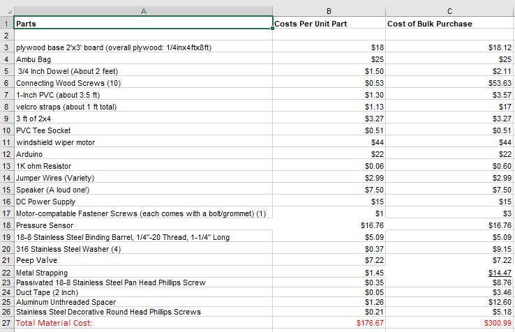Click $3.46 Duct Tape bulk cost
The width and height of the screenshot is (515, 332).
pos(449,292)
